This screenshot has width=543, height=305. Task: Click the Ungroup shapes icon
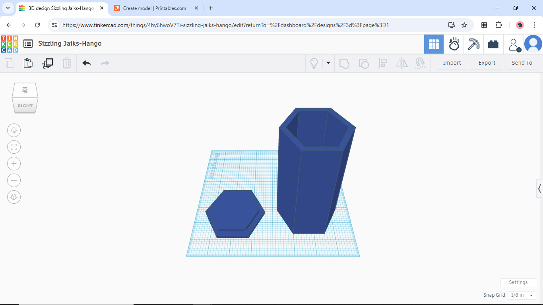pos(363,63)
